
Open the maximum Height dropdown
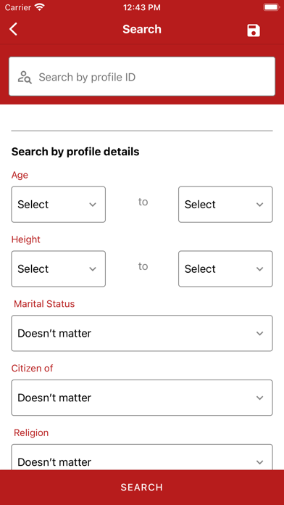(x=225, y=268)
